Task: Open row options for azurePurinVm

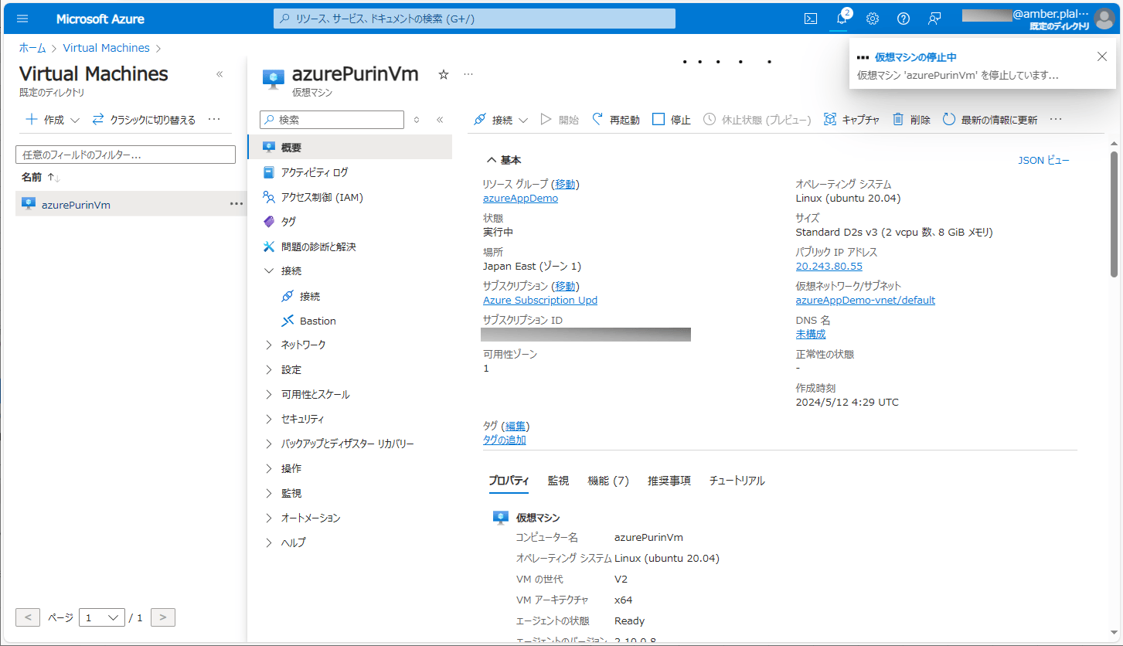Action: pyautogui.click(x=237, y=204)
